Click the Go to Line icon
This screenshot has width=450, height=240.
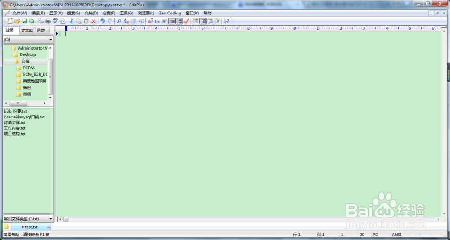point(141,21)
